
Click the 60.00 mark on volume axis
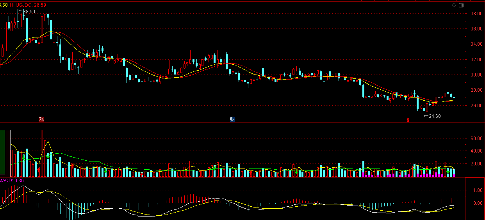(x=475, y=138)
